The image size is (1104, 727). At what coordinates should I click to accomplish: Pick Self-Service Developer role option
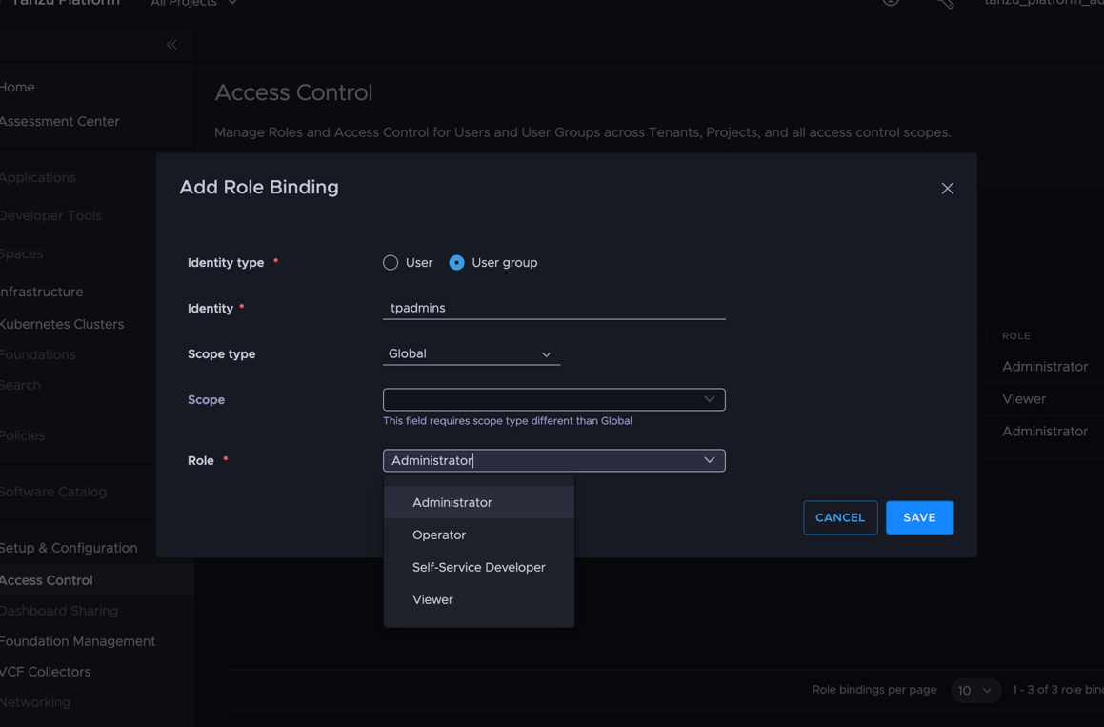coord(479,567)
